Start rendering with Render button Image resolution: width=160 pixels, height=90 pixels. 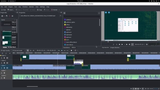tap(54, 10)
